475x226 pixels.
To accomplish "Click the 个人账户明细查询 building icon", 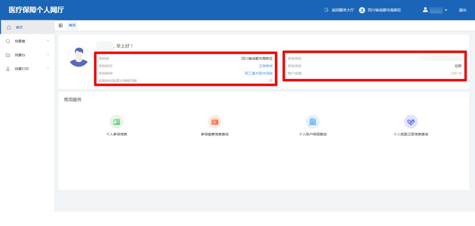I will coord(313,122).
